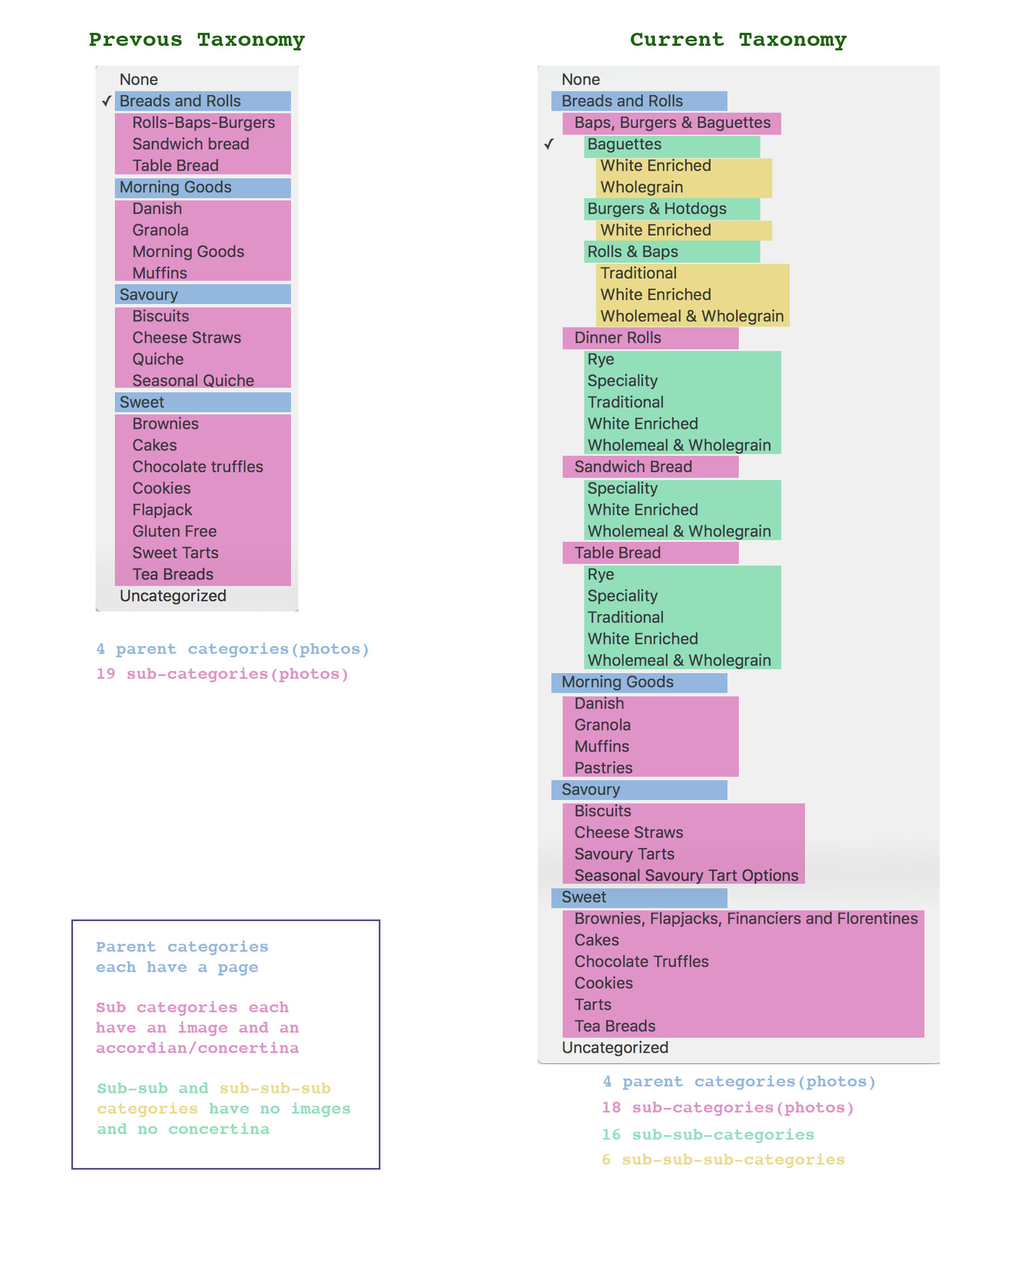
Task: Select 'Granola' in Previous Taxonomy
Action: pos(160,230)
